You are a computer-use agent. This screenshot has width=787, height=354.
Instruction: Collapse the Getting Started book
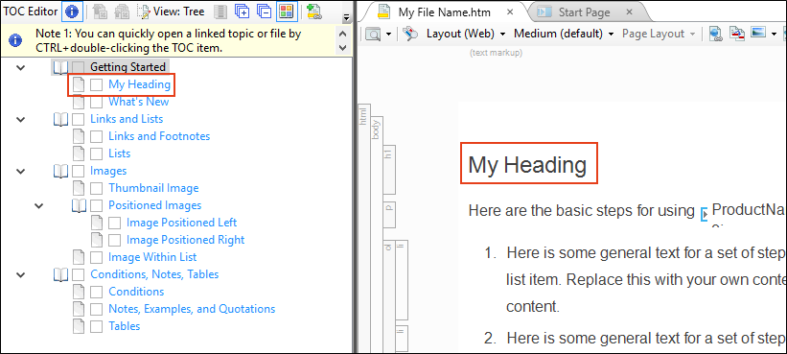pyautogui.click(x=20, y=67)
